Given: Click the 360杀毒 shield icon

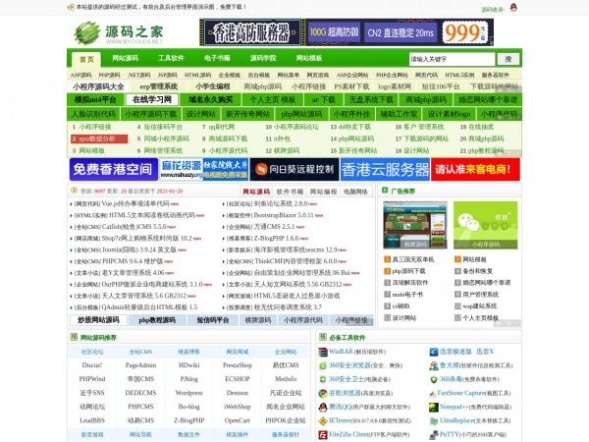Looking at the screenshot, I should tap(434, 379).
